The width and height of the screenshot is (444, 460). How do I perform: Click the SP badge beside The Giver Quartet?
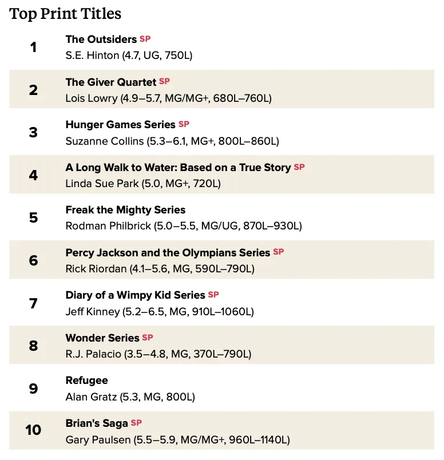[x=164, y=81]
